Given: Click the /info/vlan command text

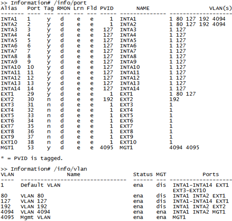Looking at the screenshot, I should 70,169.
